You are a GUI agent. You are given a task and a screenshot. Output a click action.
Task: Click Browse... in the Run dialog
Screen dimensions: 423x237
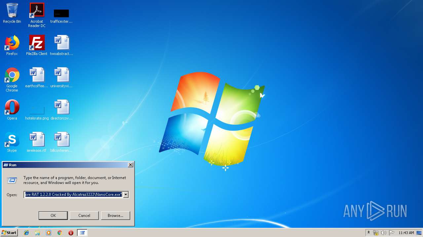pyautogui.click(x=115, y=216)
